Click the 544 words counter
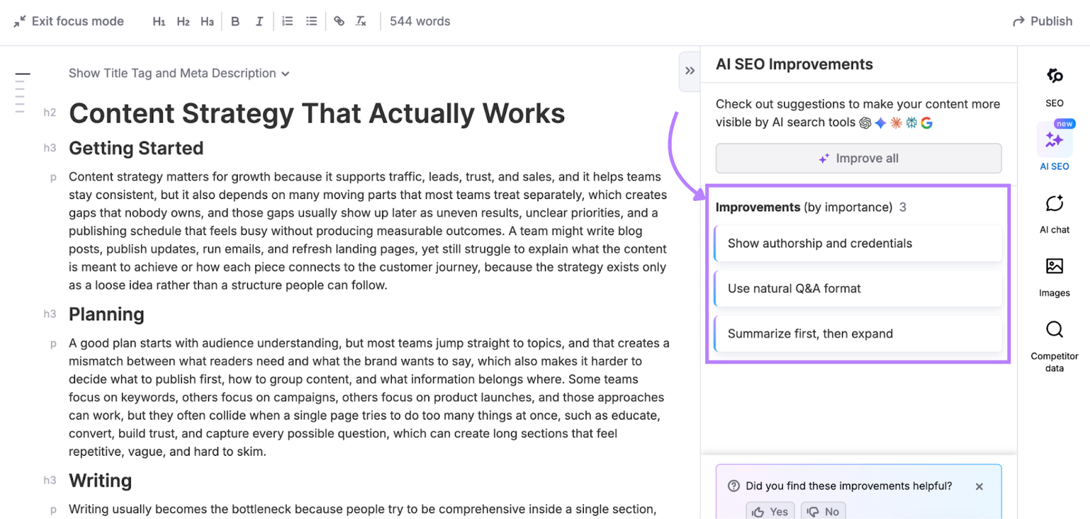This screenshot has width=1090, height=519. click(x=420, y=21)
